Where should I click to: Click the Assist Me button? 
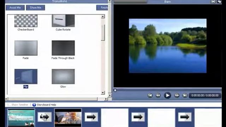coord(15,8)
